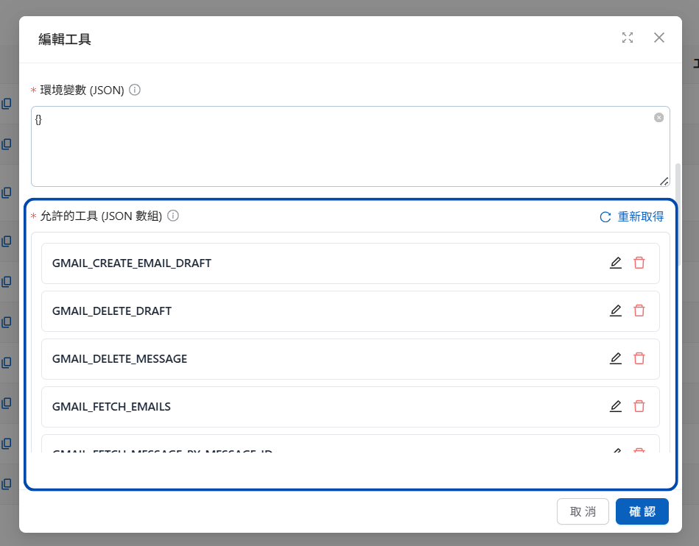The height and width of the screenshot is (546, 699).
Task: Toggle fullscreen for the 編輯工具 dialog
Action: [x=628, y=38]
